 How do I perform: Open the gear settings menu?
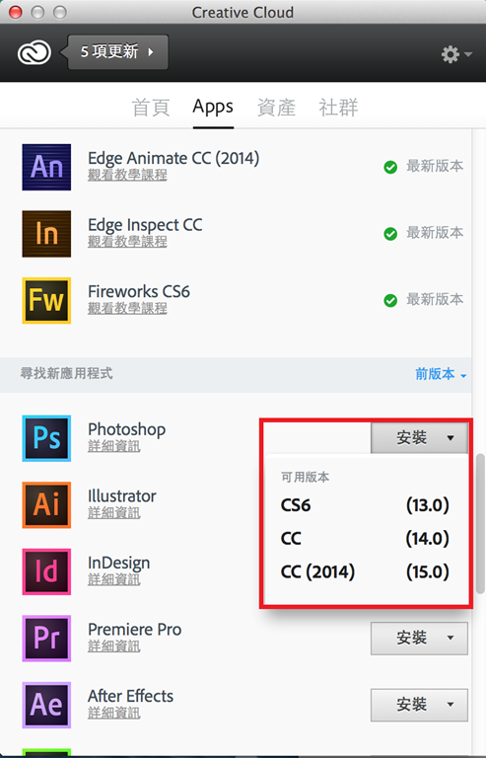click(456, 54)
